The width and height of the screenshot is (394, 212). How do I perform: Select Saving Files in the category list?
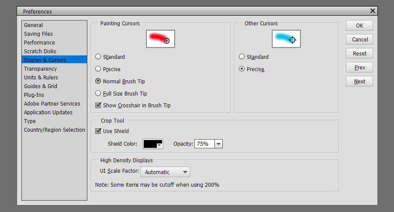[x=54, y=34]
